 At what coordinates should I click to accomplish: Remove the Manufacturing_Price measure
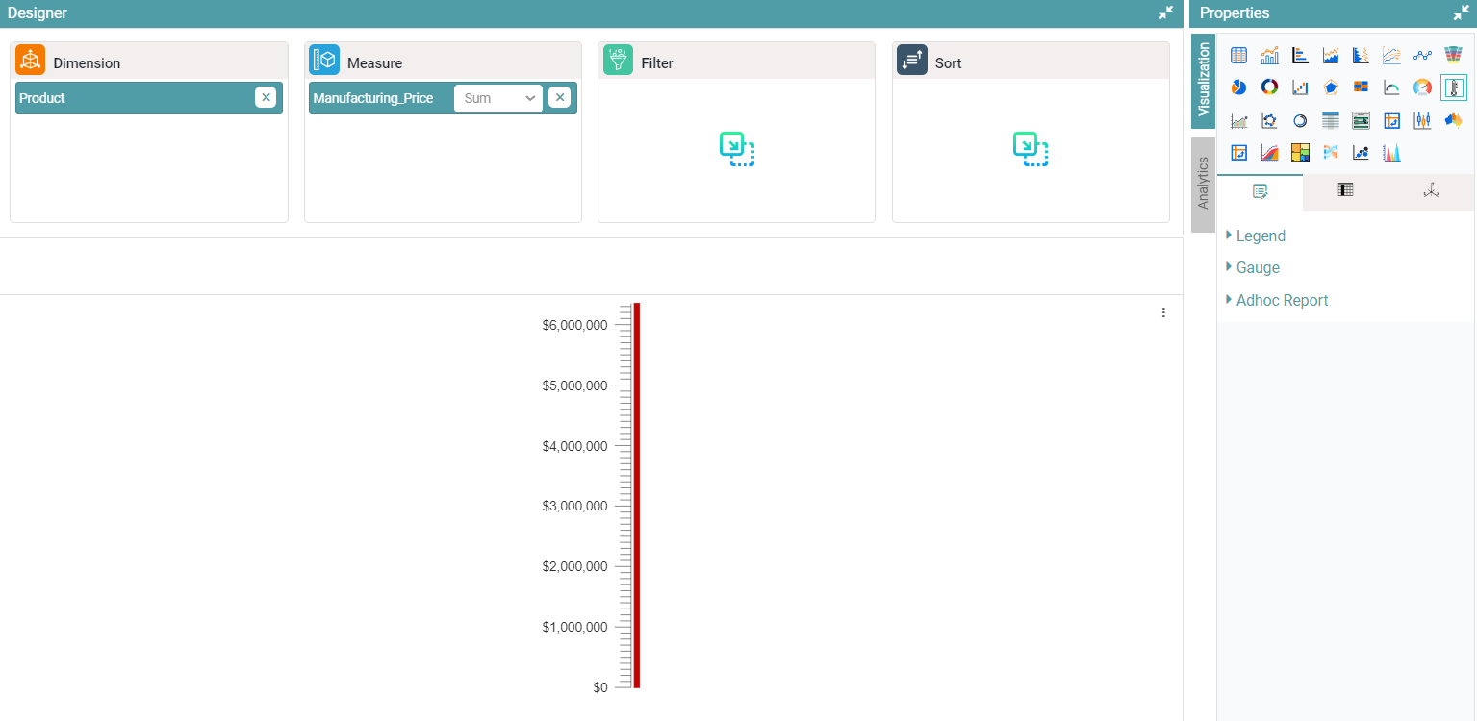pyautogui.click(x=559, y=97)
